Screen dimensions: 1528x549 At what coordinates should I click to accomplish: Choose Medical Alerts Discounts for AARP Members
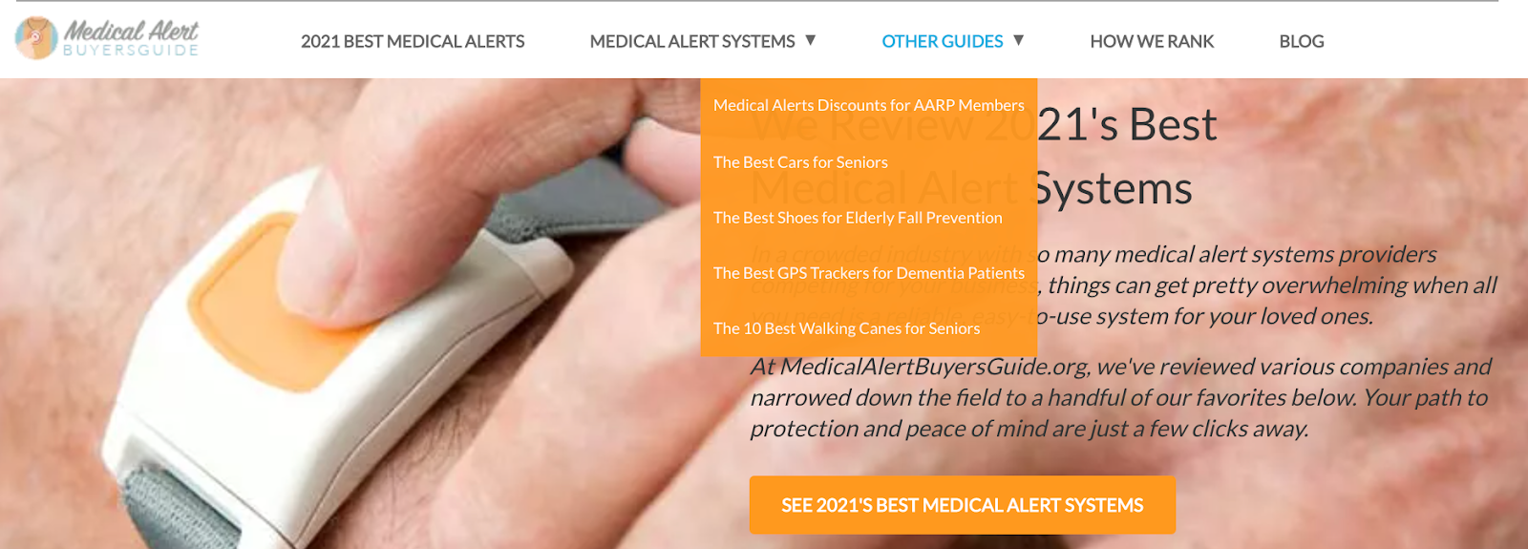[869, 105]
